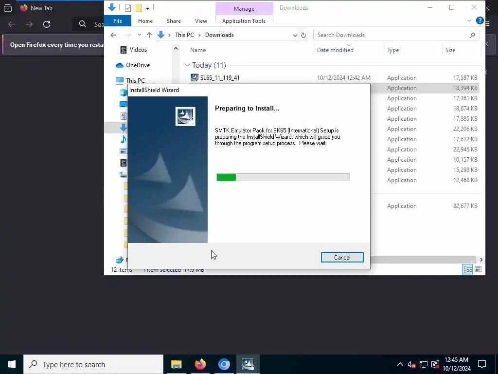Show hidden system tray icons

tap(400, 364)
